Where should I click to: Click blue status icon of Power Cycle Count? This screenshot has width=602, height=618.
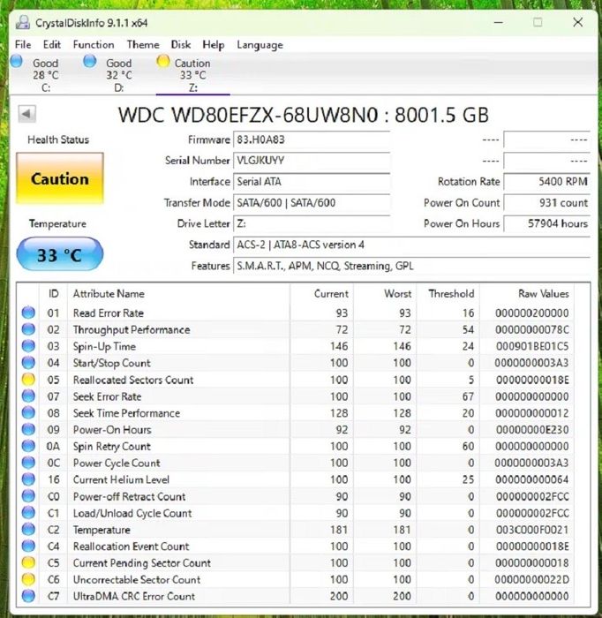coord(28,463)
